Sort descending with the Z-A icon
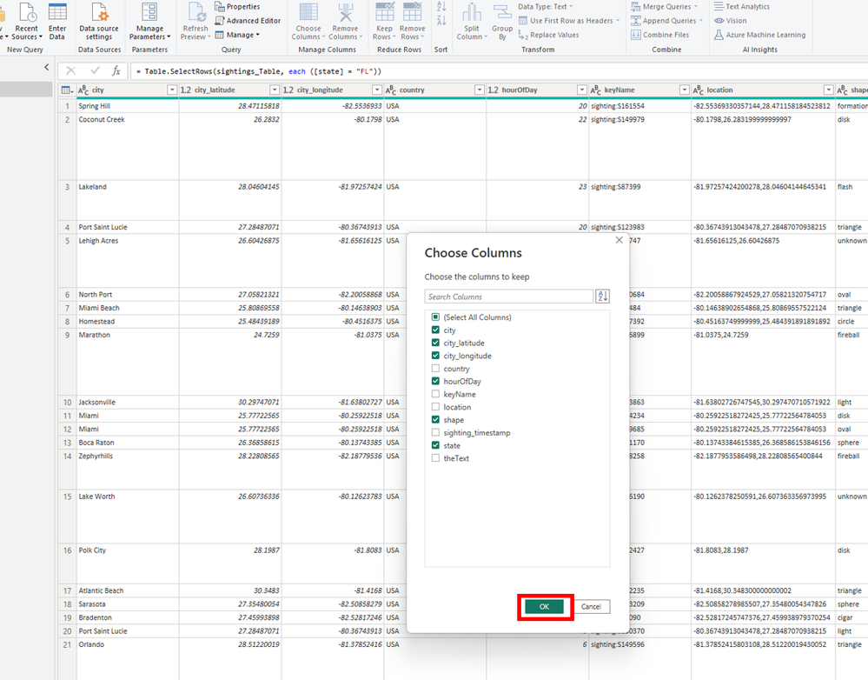Screen dimensions: 868x680 [441, 21]
